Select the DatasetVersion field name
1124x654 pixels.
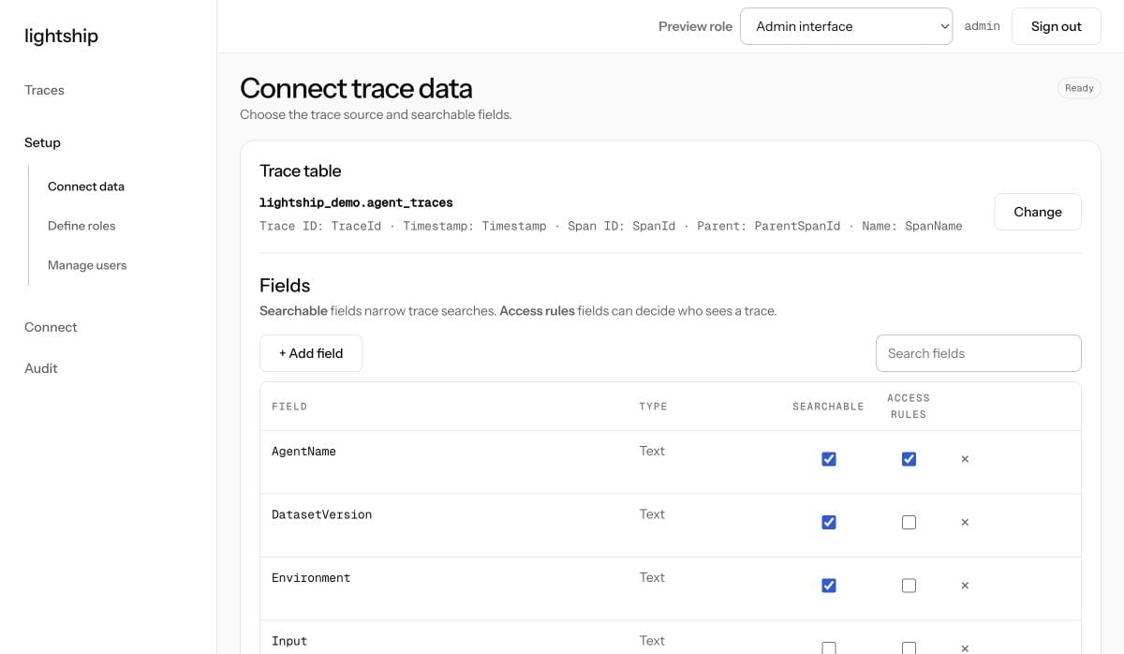click(321, 514)
